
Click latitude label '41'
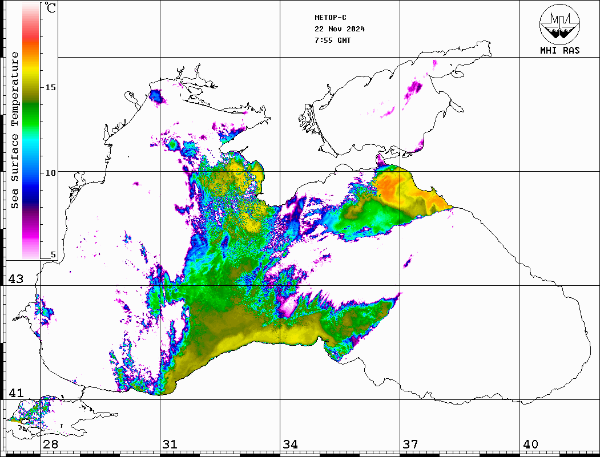15,393
